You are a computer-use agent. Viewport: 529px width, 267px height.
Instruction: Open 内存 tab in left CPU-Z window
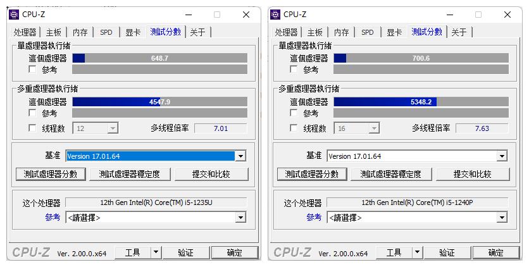point(80,32)
